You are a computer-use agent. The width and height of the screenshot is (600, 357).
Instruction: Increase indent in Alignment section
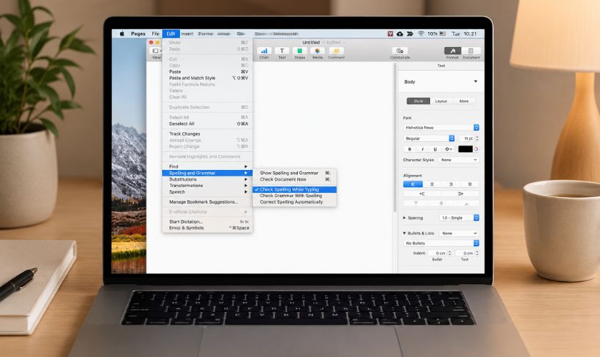coord(460,194)
